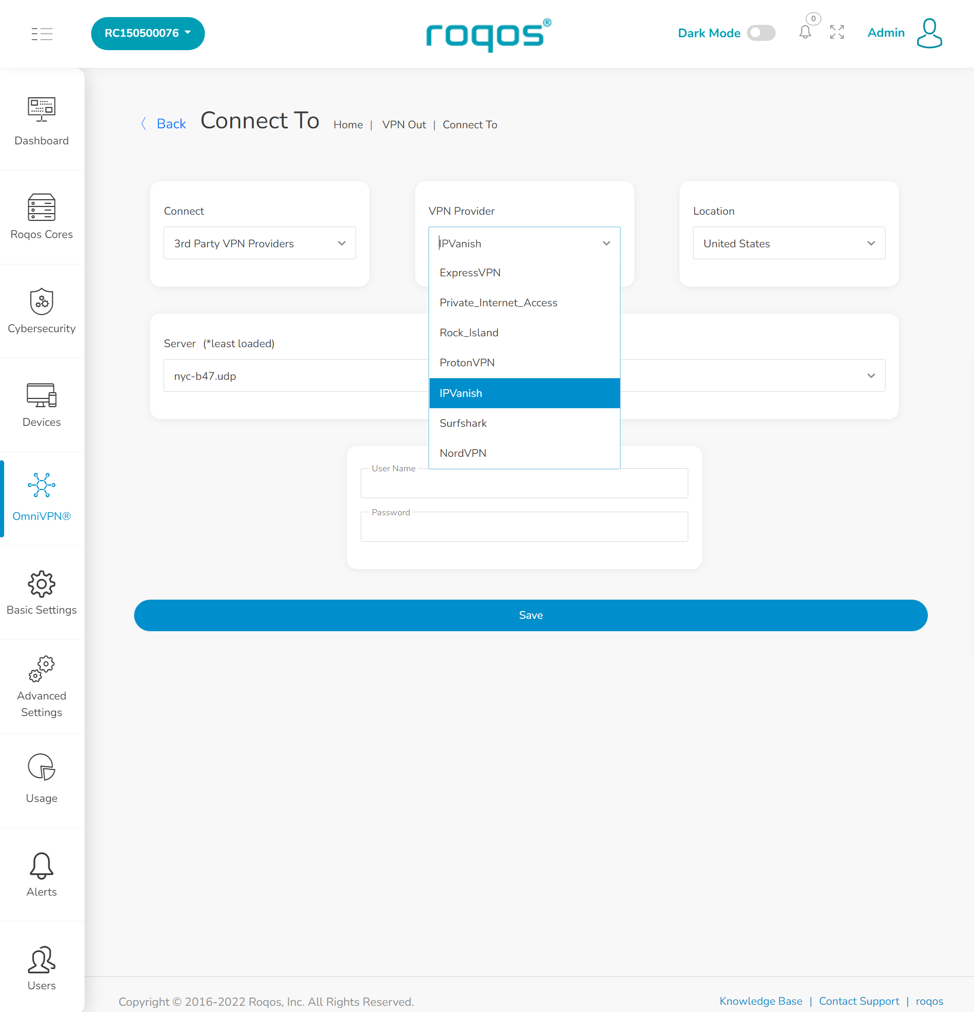Click the User Name input field
Screen dimensions: 974x1012
524,483
